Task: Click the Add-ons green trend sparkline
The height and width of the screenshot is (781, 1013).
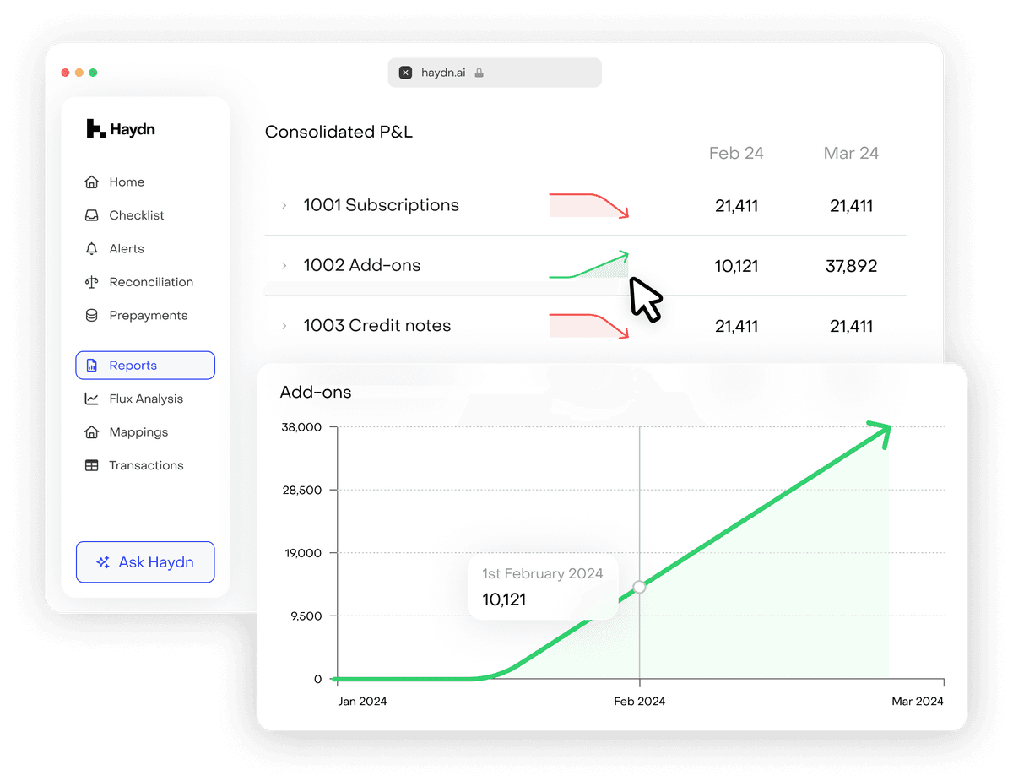Action: [x=589, y=265]
